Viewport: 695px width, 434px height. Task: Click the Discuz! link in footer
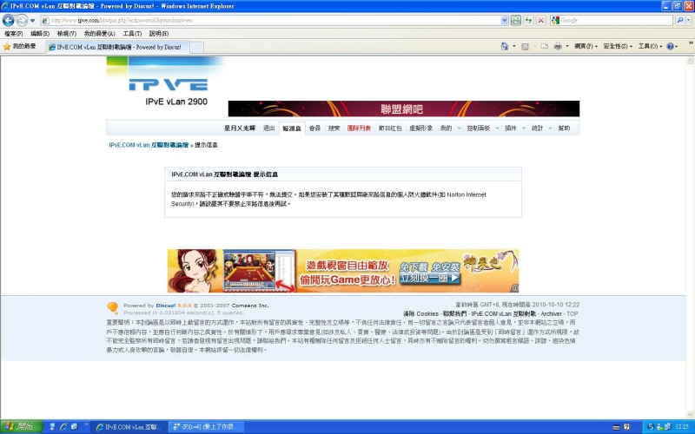(166, 306)
